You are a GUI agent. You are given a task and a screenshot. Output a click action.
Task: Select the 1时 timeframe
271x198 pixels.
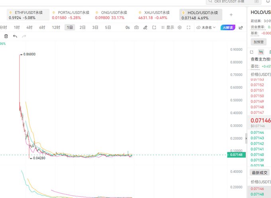17,27
